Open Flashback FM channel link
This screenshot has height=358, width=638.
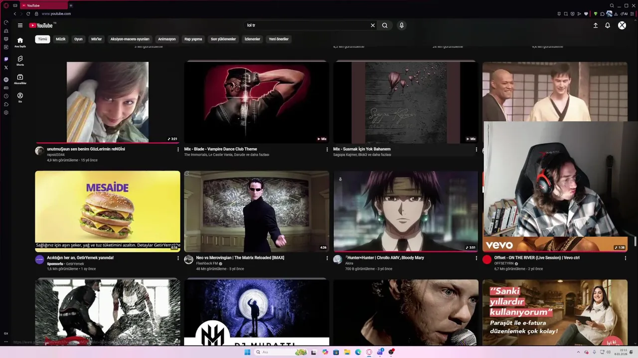207,264
